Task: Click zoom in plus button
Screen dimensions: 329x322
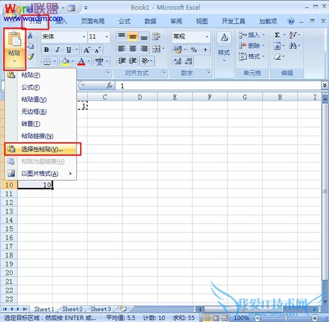Action: pos(315,318)
